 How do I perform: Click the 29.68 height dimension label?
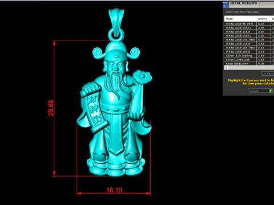[x=51, y=108]
